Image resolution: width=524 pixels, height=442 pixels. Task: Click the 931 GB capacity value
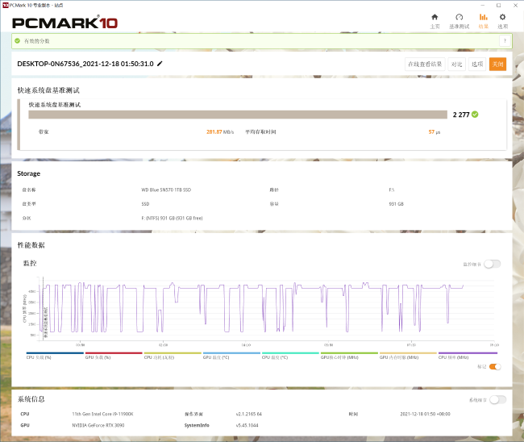pyautogui.click(x=396, y=204)
